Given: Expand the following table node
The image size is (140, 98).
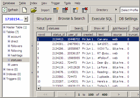Looking at the screenshot, I should [9, 51].
